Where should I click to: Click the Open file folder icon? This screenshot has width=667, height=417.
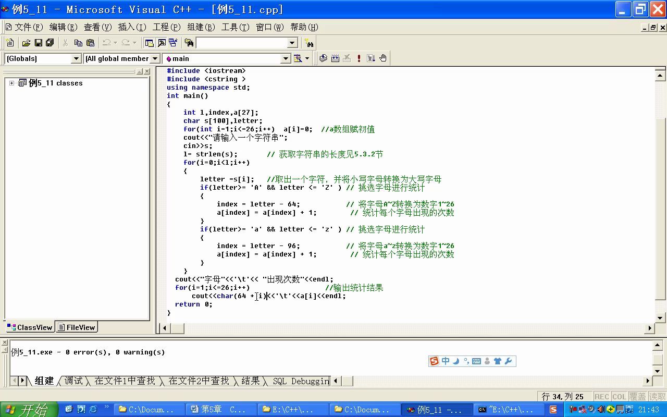[26, 43]
